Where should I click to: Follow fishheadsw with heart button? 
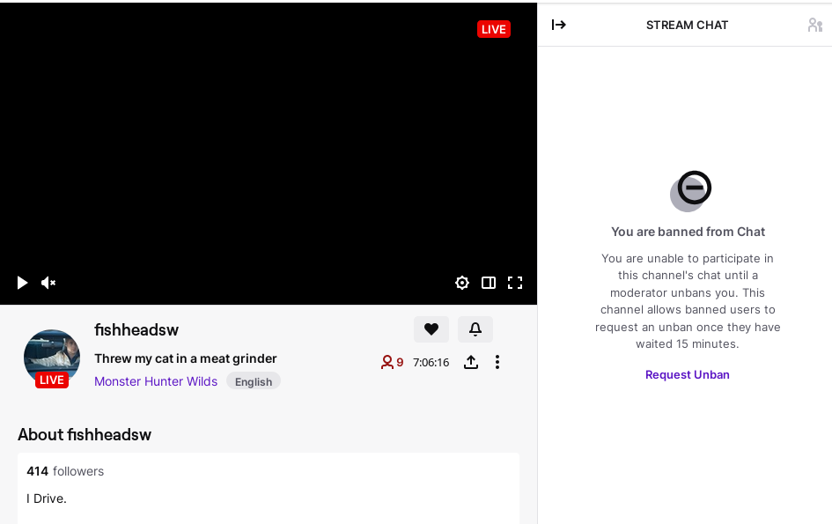(431, 329)
